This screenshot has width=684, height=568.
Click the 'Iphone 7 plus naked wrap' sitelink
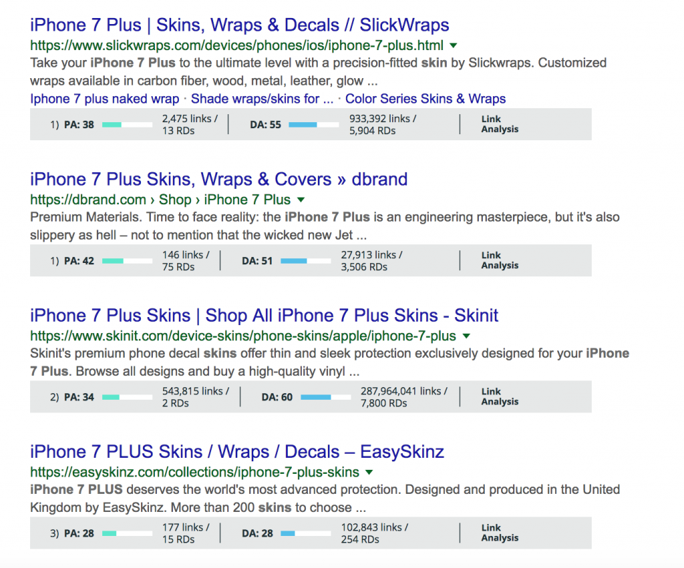[105, 99]
